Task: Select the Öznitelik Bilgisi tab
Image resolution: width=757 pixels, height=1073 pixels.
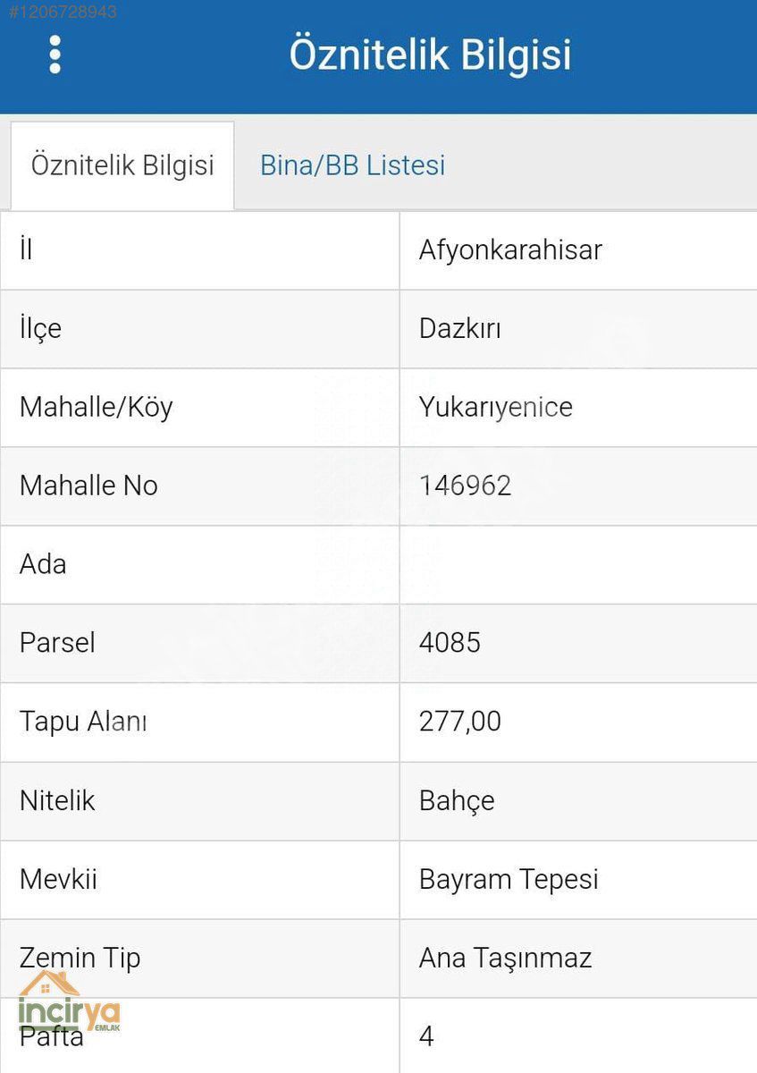Action: [122, 165]
